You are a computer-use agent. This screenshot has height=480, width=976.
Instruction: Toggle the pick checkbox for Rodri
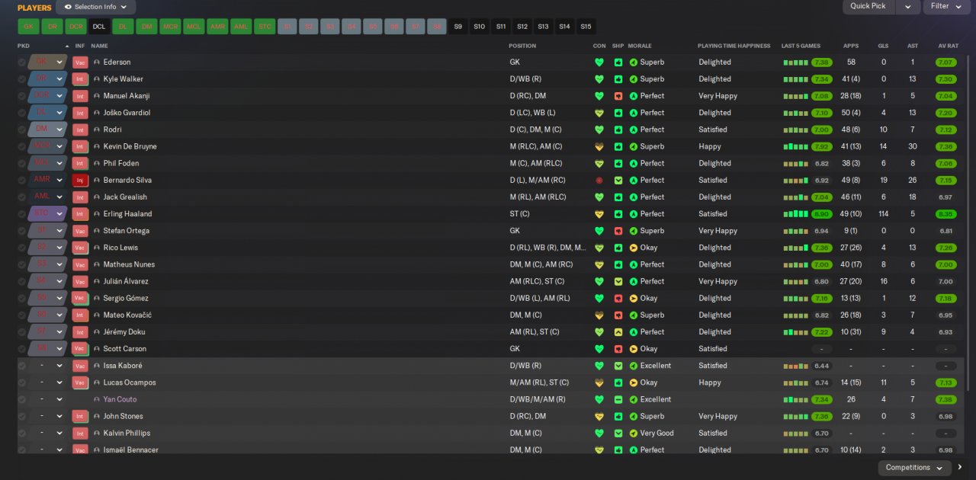click(x=21, y=130)
